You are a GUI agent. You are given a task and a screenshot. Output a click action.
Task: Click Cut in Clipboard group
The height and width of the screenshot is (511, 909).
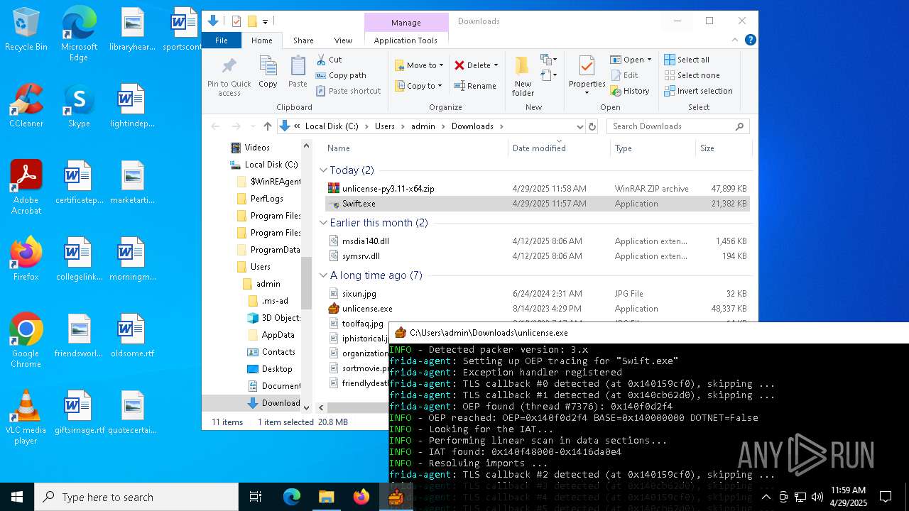(329, 60)
